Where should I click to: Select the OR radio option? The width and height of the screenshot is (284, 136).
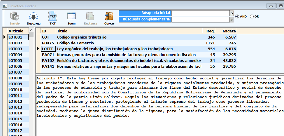tap(252, 17)
